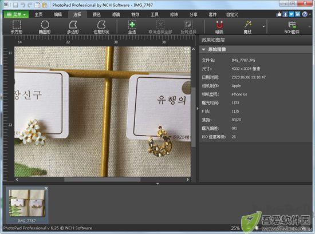The height and width of the screenshot is (234, 315).
Task: Click the undo arrow in title bar
Action: [x=23, y=5]
